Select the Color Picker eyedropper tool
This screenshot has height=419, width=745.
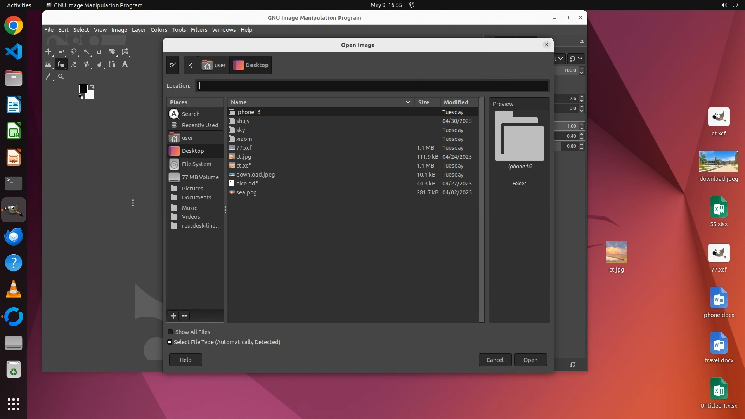coord(48,77)
